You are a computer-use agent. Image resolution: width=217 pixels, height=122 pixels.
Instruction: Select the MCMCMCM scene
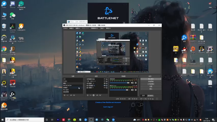click(x=73, y=85)
